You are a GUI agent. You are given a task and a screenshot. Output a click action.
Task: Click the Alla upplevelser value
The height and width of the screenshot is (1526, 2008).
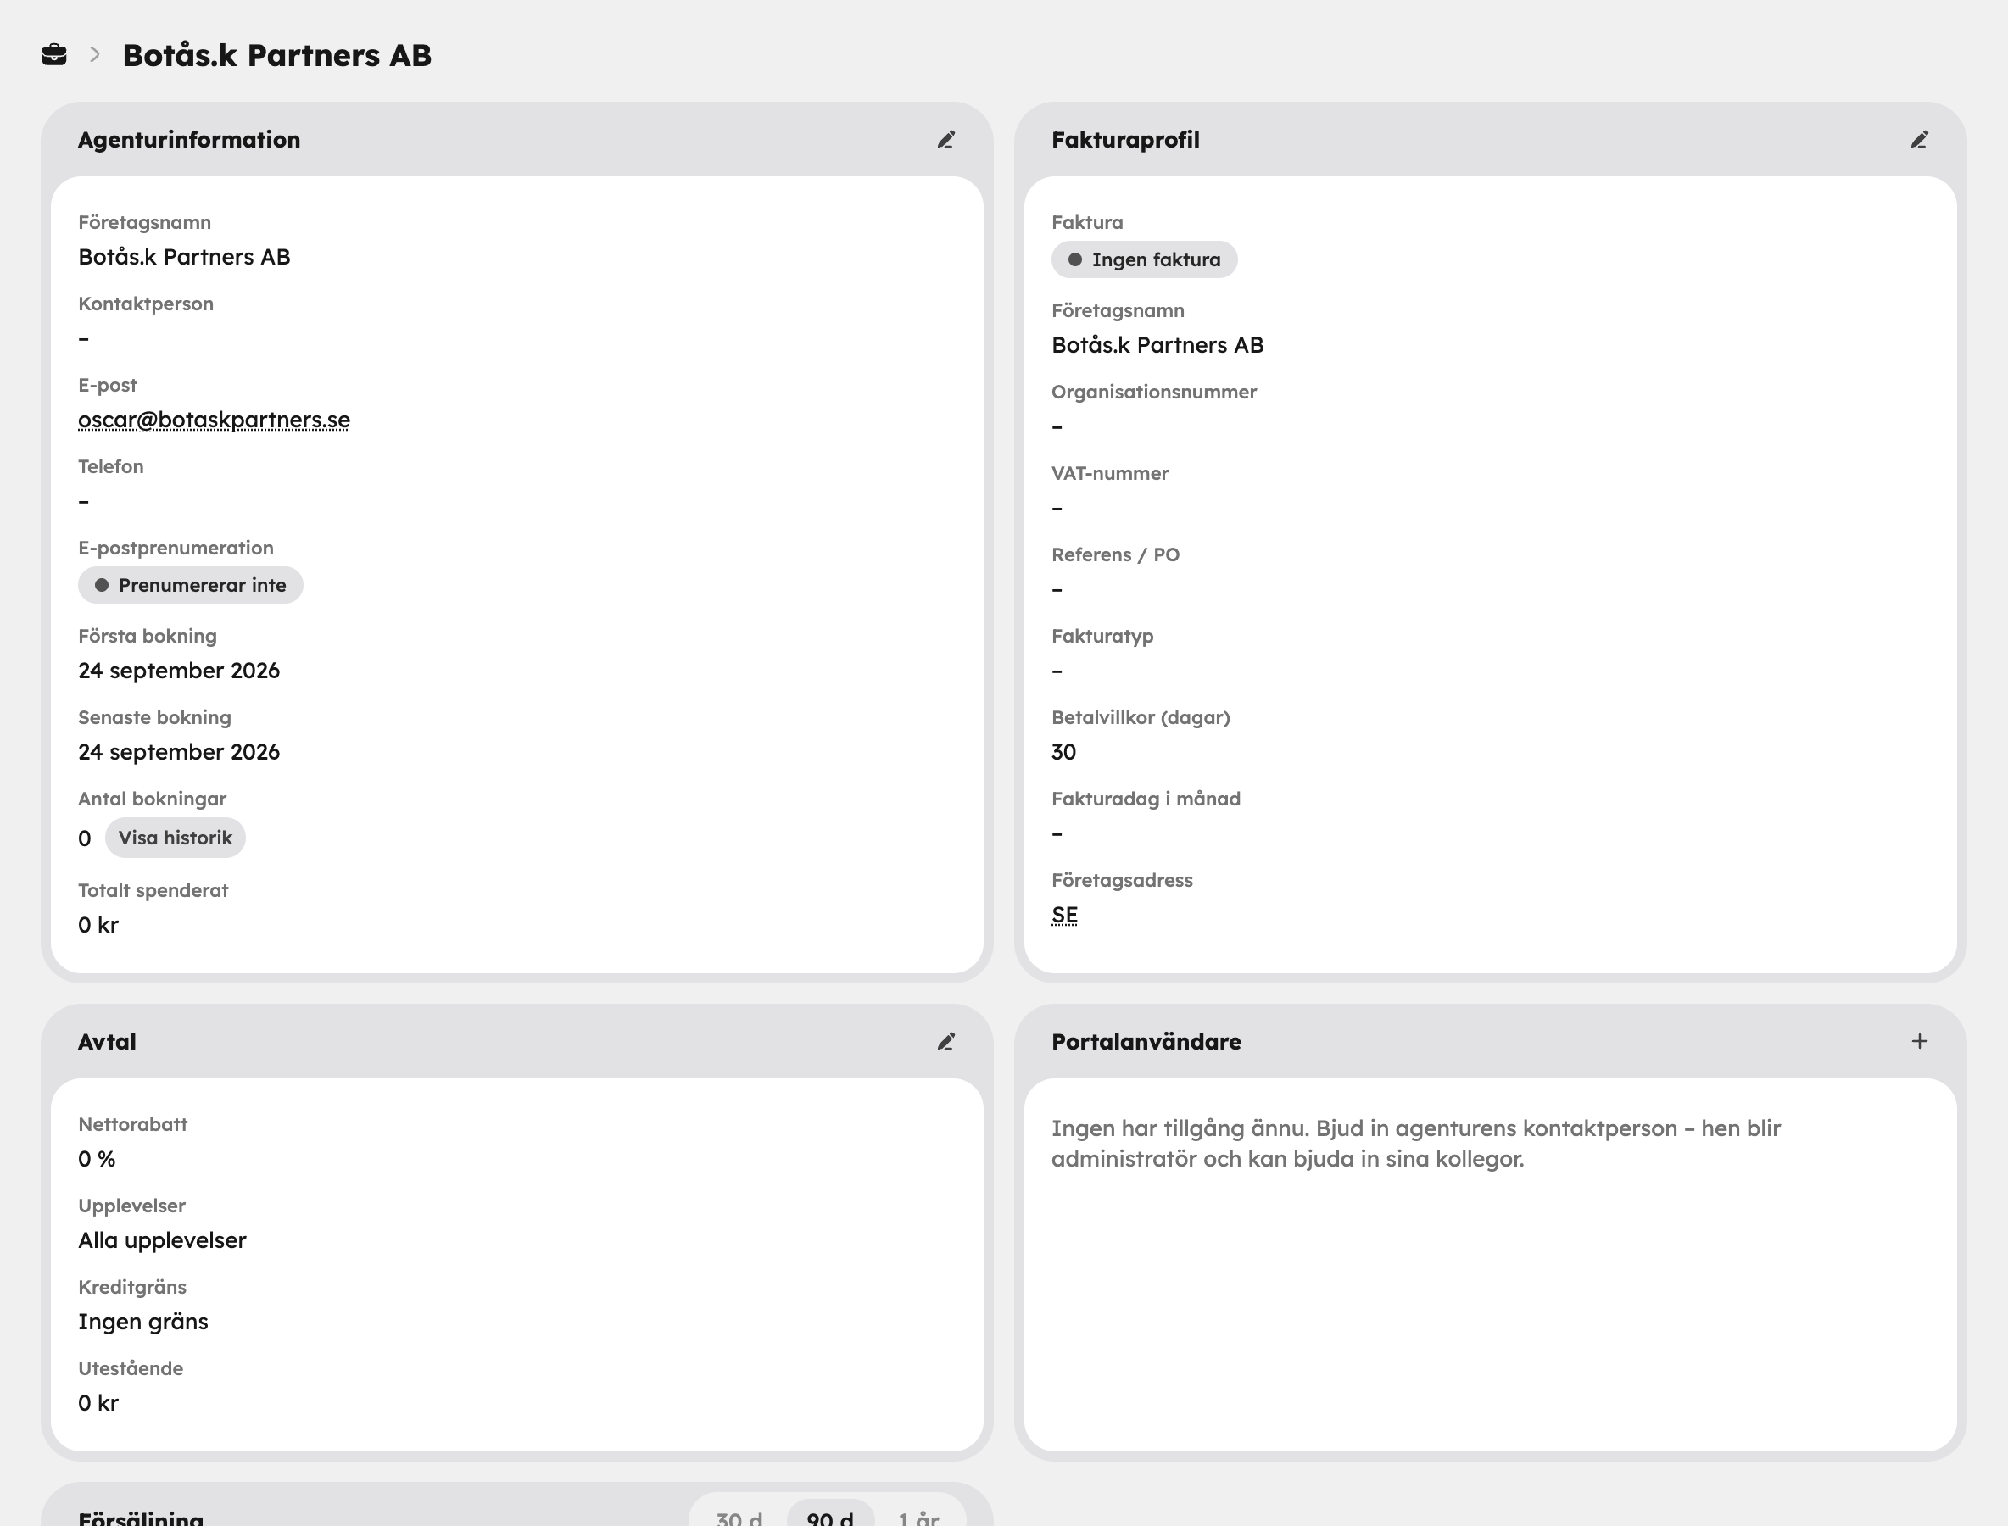click(162, 1241)
